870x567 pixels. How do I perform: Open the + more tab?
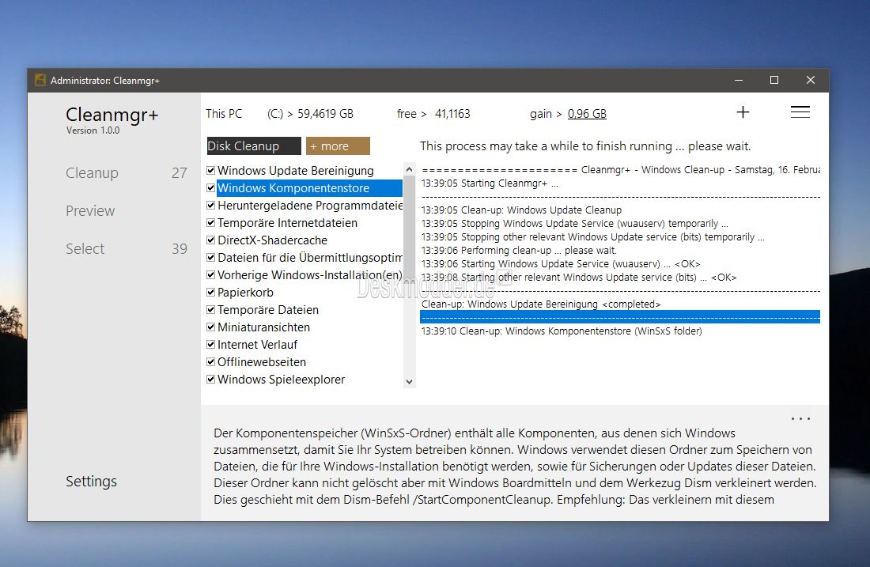[338, 146]
